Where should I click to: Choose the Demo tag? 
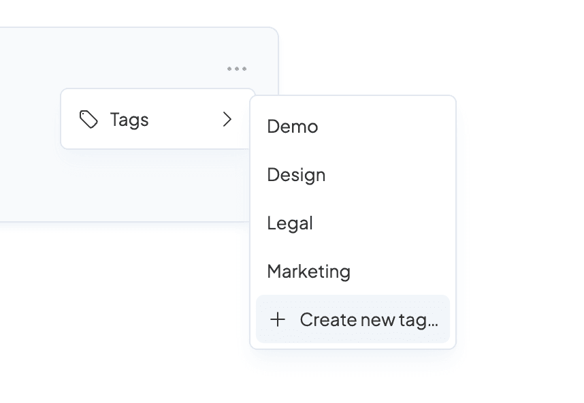(x=353, y=126)
